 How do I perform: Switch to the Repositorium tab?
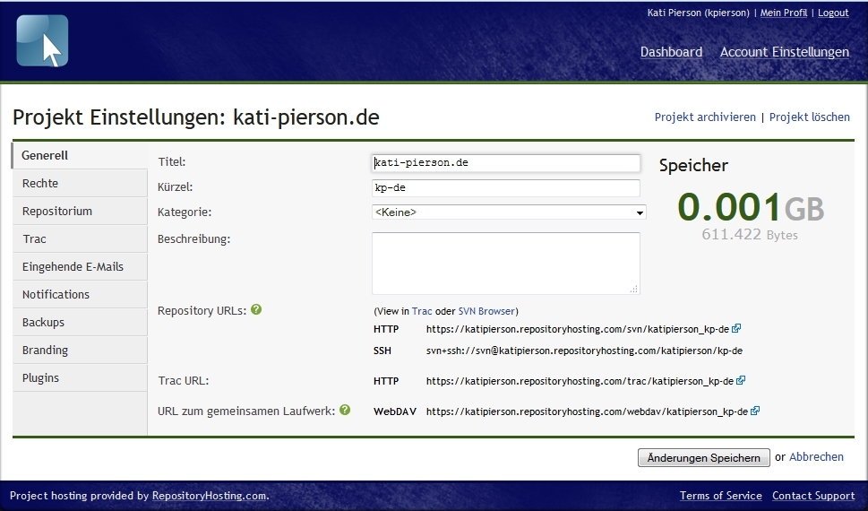57,211
